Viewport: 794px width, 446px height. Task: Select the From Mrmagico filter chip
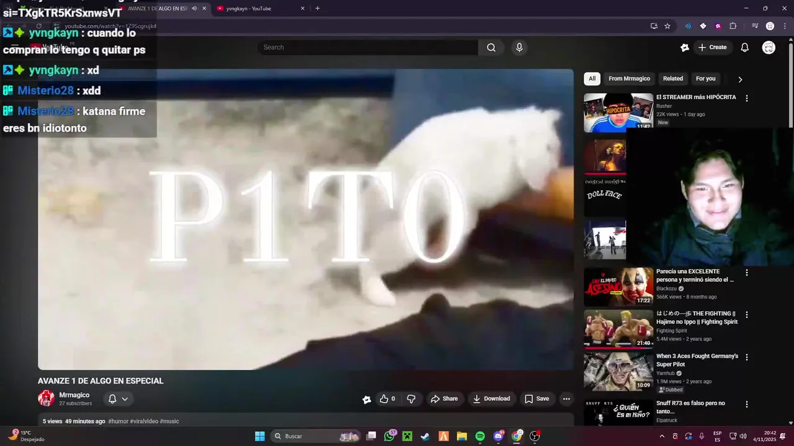[x=629, y=79]
